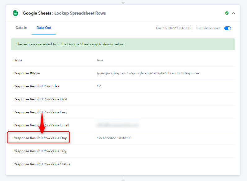This screenshot has width=247, height=181.
Task: Select the Response Result 0 RowIndex label
Action: [x=37, y=86]
